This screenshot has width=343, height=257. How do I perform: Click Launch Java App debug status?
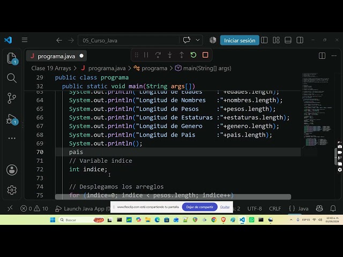click(83, 209)
